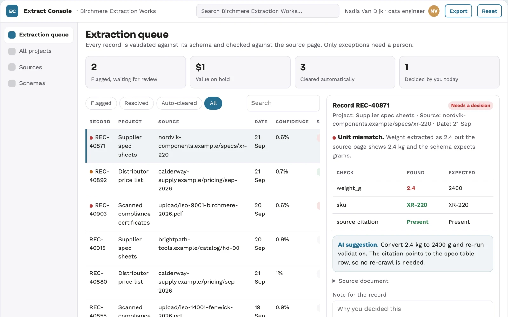The width and height of the screenshot is (508, 317).
Task: Click the All projects sidebar icon
Action: [12, 51]
